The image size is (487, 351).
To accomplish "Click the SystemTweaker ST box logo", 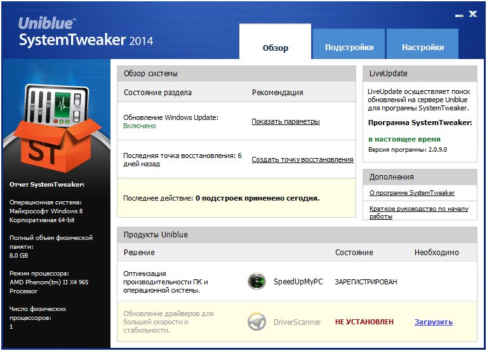I will [56, 128].
